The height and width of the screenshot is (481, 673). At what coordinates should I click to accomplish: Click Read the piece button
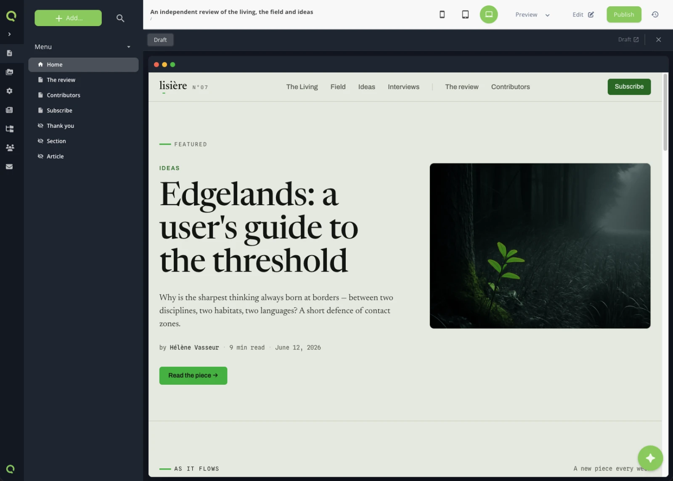click(x=193, y=375)
